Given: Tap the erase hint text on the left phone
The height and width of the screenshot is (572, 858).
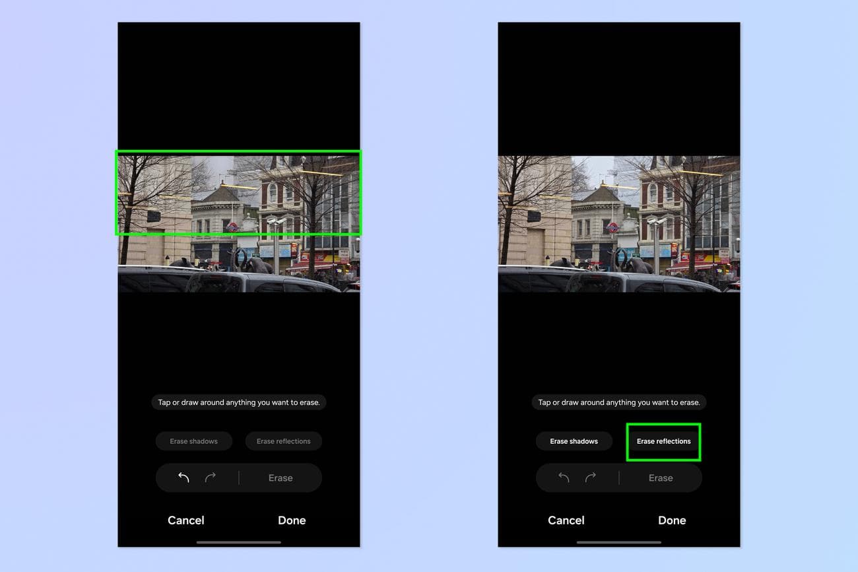Looking at the screenshot, I should (239, 402).
